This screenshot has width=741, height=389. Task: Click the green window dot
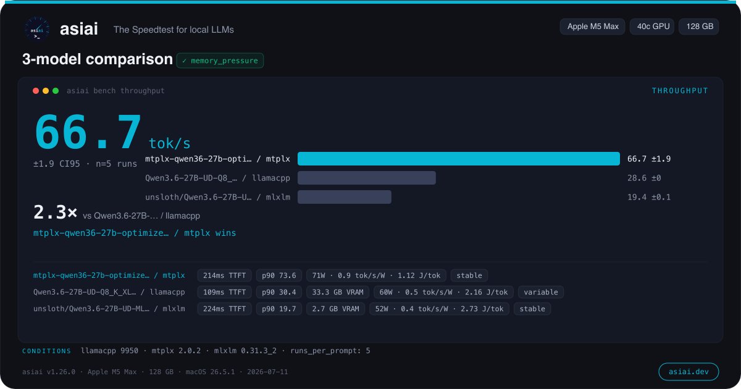[56, 91]
